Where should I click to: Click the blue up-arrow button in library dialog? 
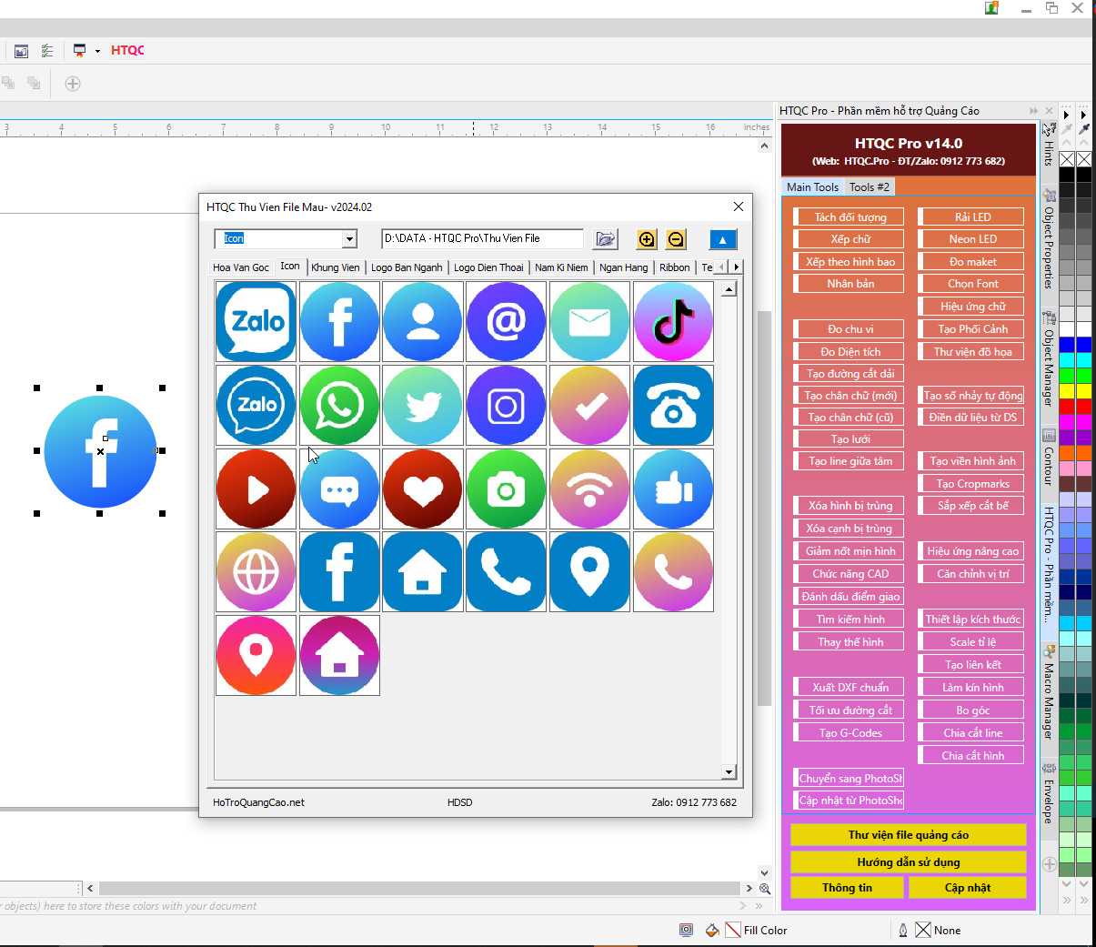tap(723, 239)
